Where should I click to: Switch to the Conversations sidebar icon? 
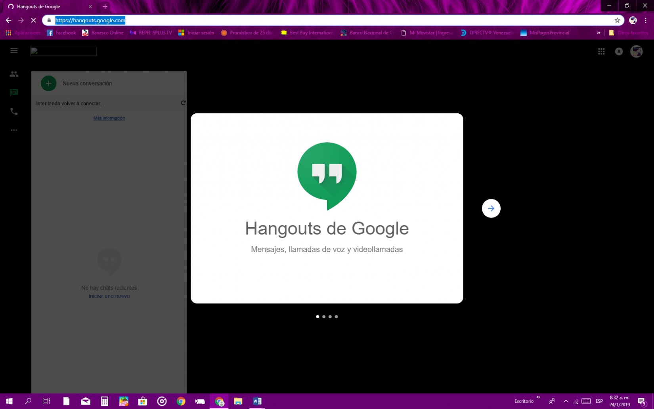tap(14, 92)
